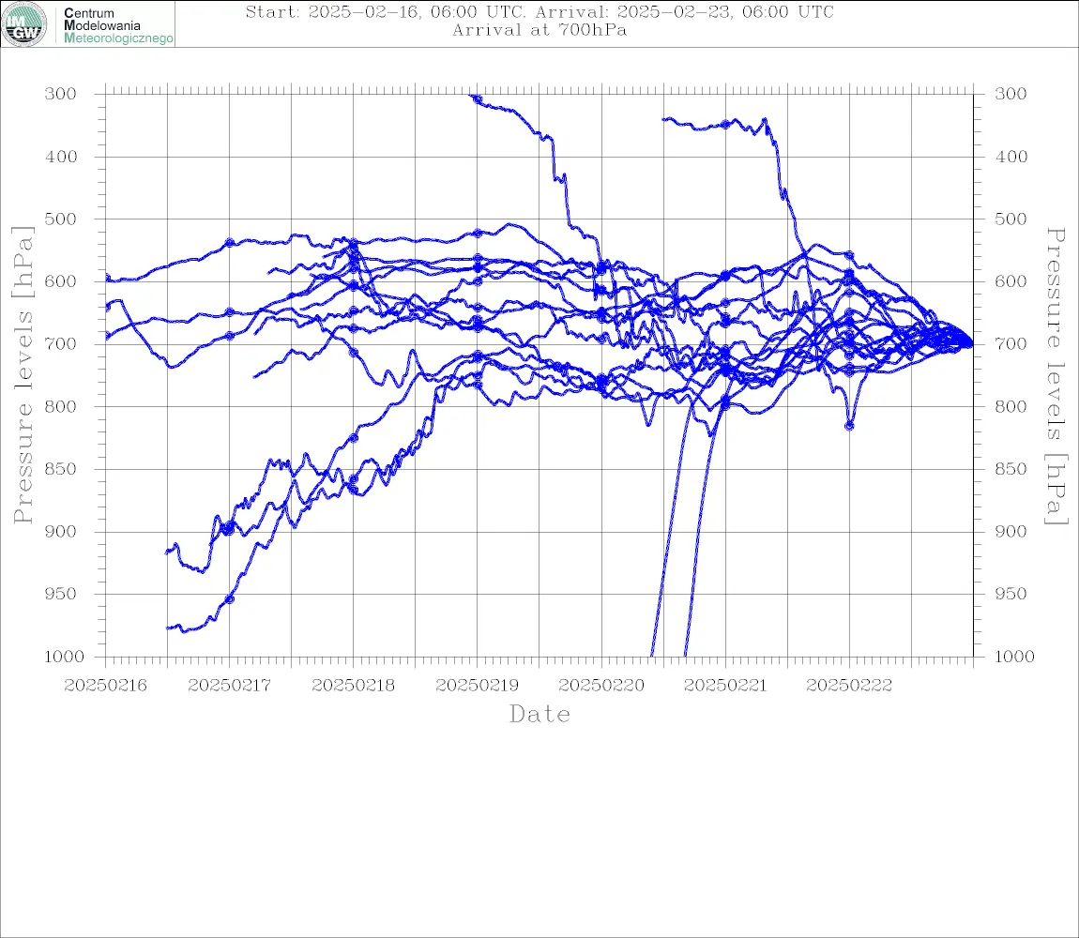The height and width of the screenshot is (938, 1079).
Task: Click the right axis 300 label
Action: click(1011, 94)
